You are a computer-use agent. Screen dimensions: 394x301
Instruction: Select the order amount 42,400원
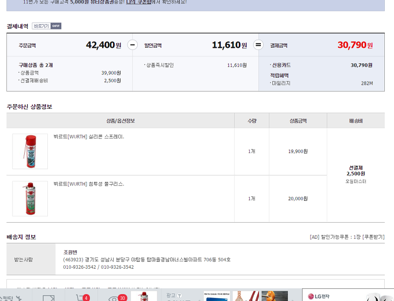[x=103, y=45]
